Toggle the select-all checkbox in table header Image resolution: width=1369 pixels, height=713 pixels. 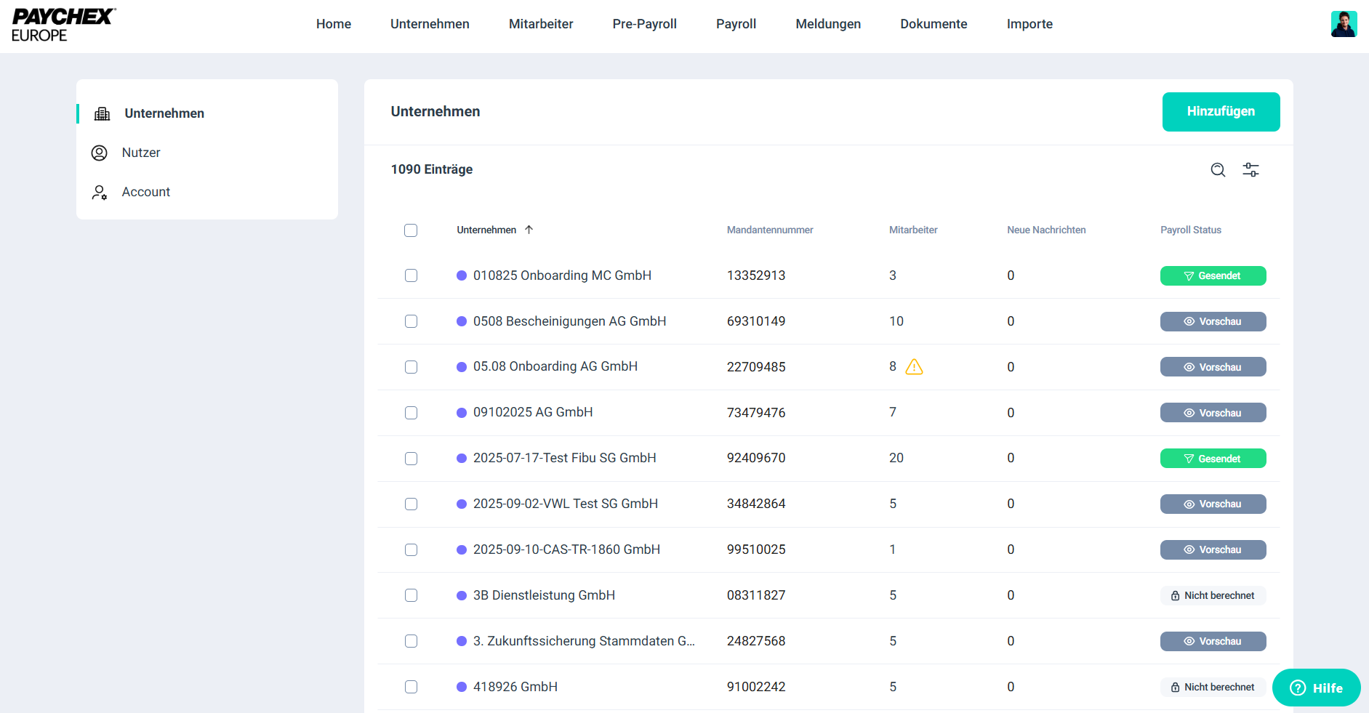pos(411,230)
